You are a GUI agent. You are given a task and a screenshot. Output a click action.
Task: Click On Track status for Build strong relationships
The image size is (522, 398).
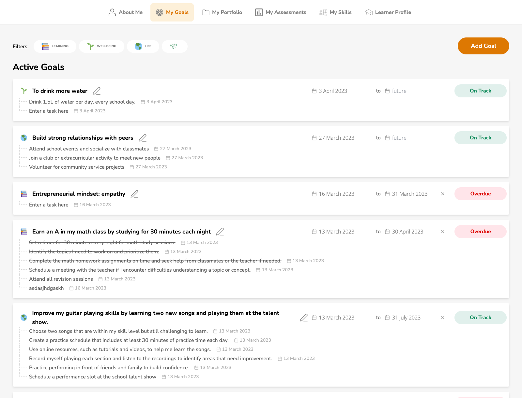(x=481, y=138)
